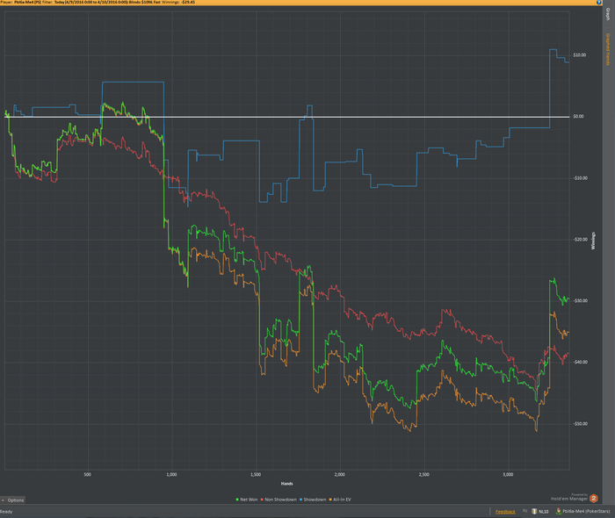
Task: Click the NL10 stakes indicator
Action: [540, 511]
